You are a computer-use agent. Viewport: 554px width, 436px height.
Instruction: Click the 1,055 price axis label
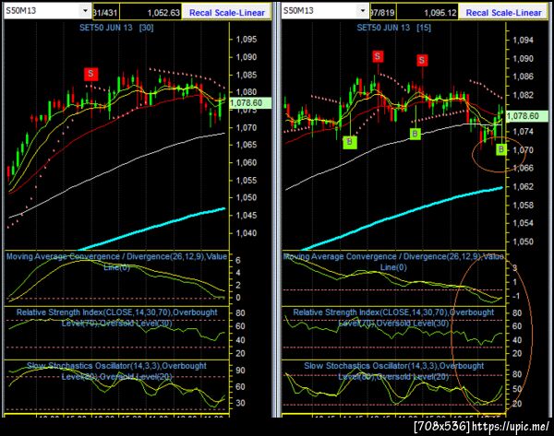(247, 181)
